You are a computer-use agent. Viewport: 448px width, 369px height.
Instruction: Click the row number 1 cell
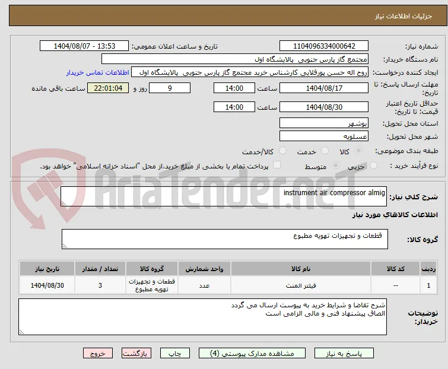[x=428, y=285]
